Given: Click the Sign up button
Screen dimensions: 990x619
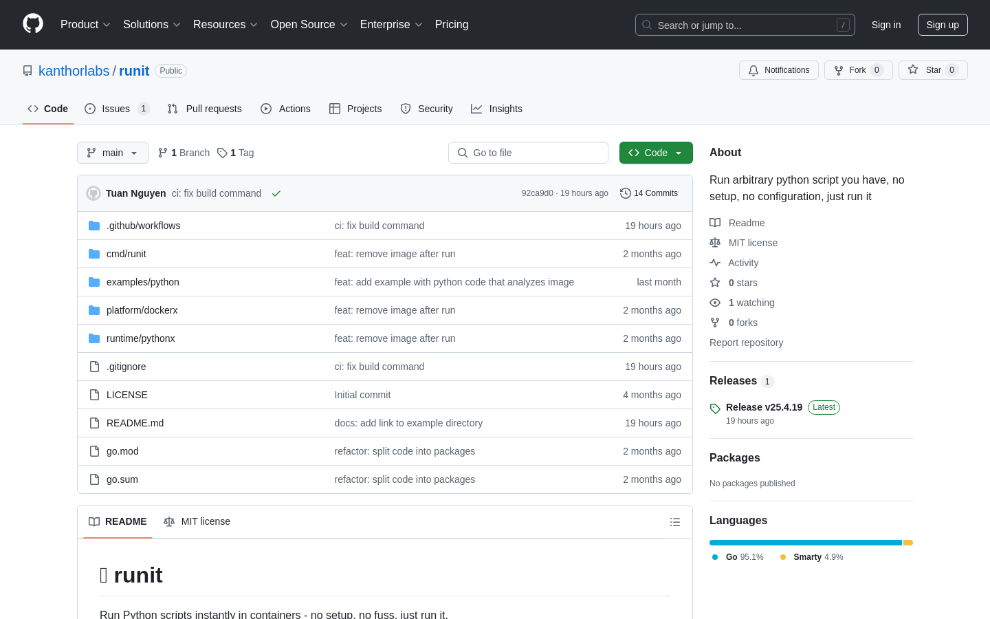Looking at the screenshot, I should [x=943, y=25].
